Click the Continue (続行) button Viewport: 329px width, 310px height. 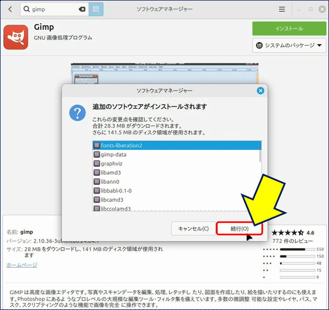[239, 228]
